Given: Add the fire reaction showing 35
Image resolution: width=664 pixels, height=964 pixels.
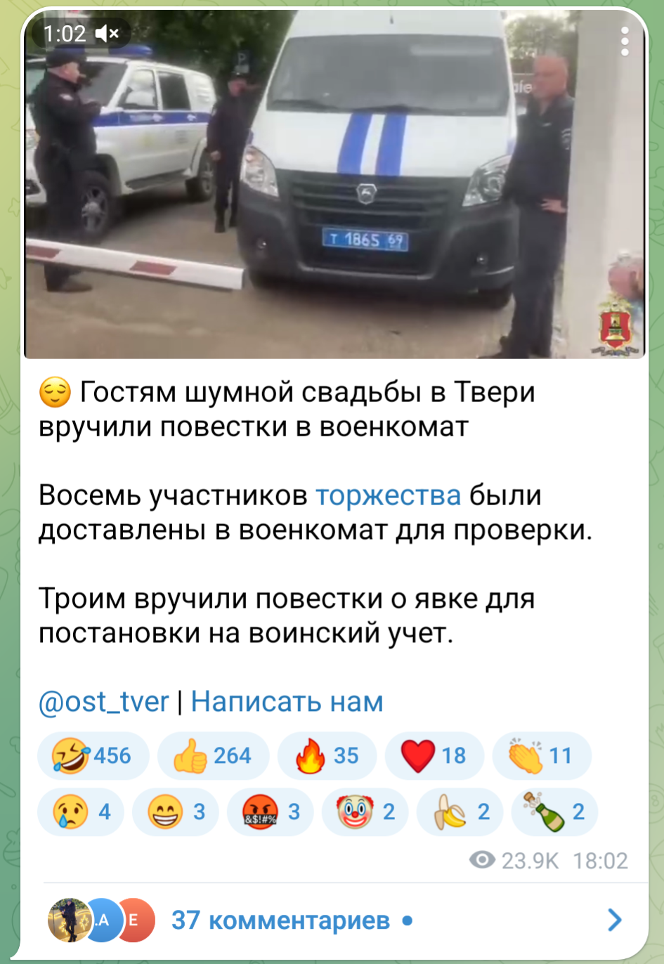Looking at the screenshot, I should pyautogui.click(x=327, y=756).
